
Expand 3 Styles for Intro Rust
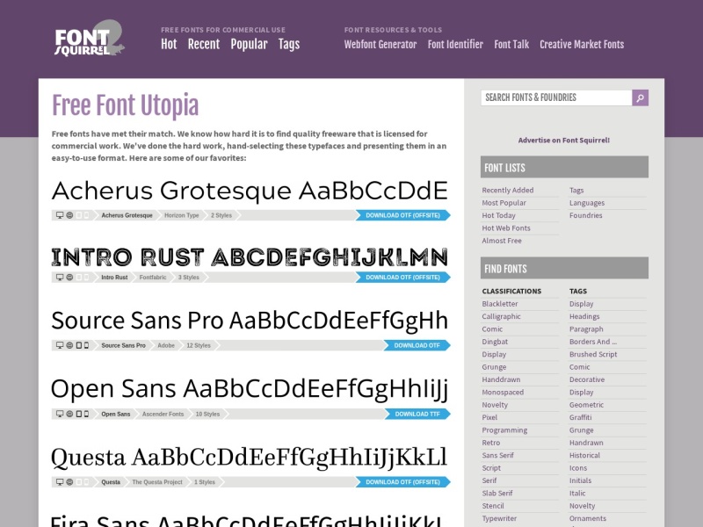(x=189, y=276)
